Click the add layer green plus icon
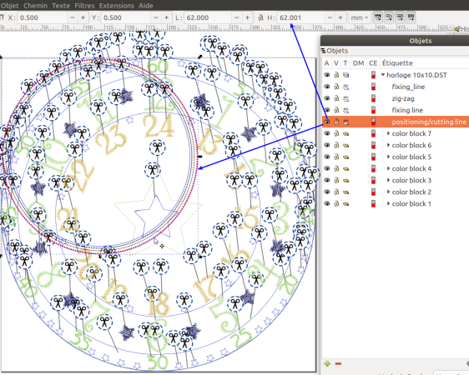 [327, 363]
